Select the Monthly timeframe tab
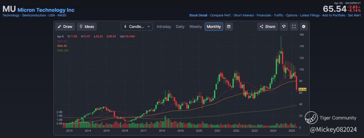This screenshot has height=138, width=364. [x=214, y=26]
